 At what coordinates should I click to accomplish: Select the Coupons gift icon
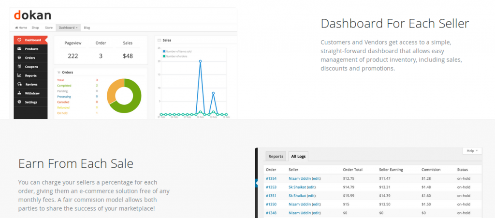click(19, 67)
